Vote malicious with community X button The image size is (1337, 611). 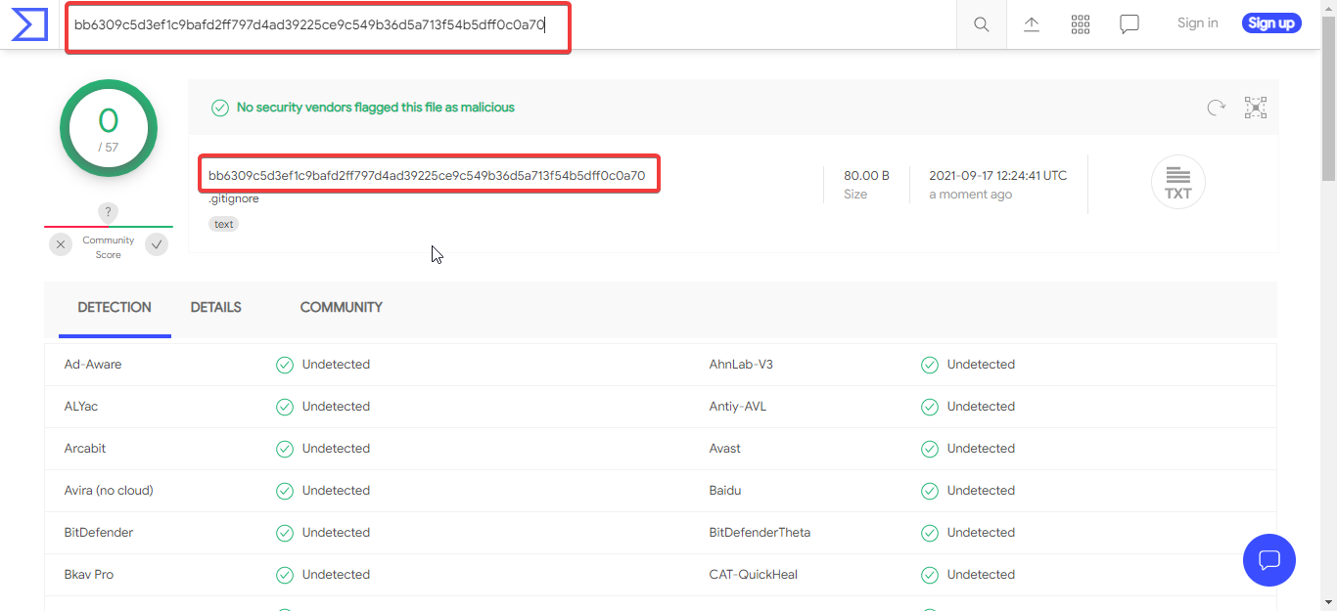click(x=61, y=245)
